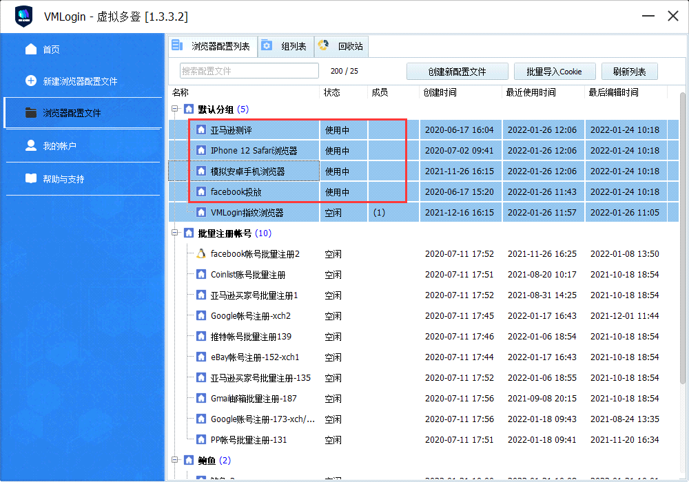
Task: Sort by the 最后编辑时间 column header
Action: [626, 92]
